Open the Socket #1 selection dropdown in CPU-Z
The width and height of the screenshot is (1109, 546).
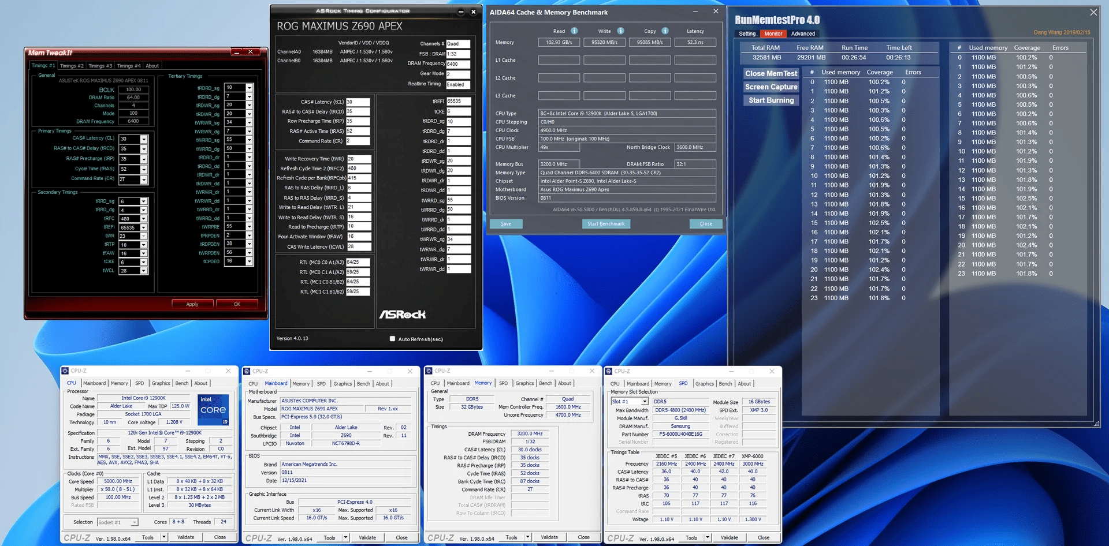tap(134, 522)
